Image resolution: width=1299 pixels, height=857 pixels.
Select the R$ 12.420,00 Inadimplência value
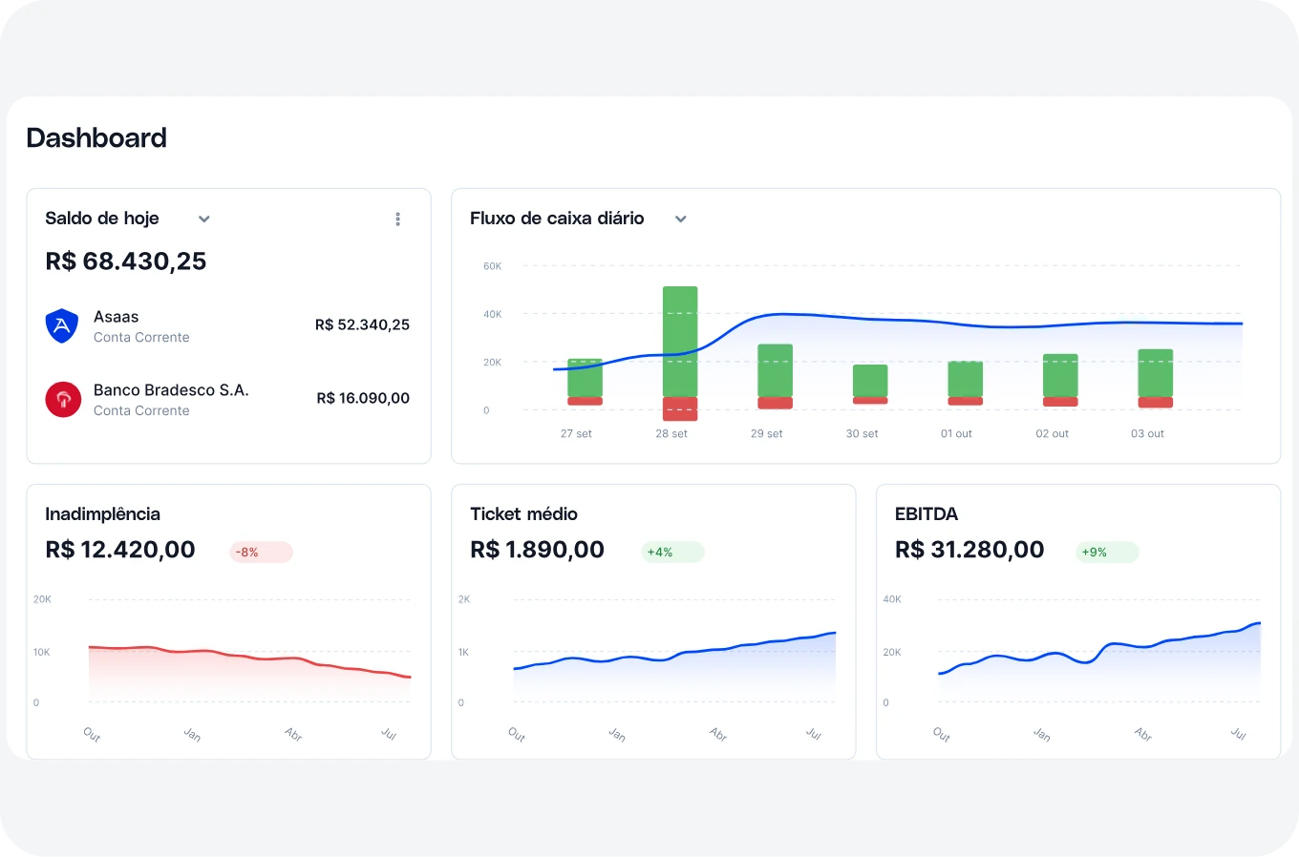120,551
